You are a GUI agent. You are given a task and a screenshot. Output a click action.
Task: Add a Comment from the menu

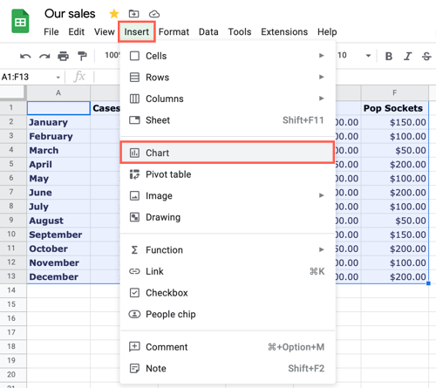[x=228, y=347]
